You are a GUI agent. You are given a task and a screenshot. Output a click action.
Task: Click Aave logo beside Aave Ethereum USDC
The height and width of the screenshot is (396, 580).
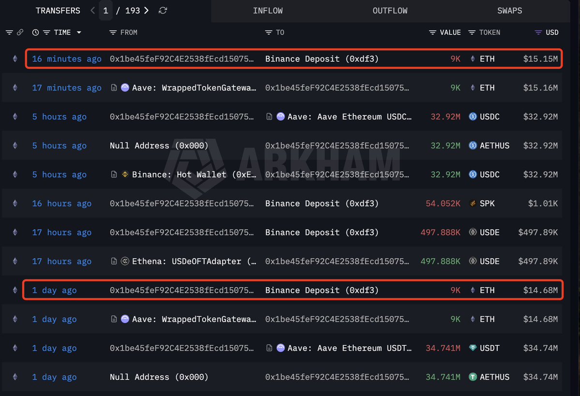[281, 117]
